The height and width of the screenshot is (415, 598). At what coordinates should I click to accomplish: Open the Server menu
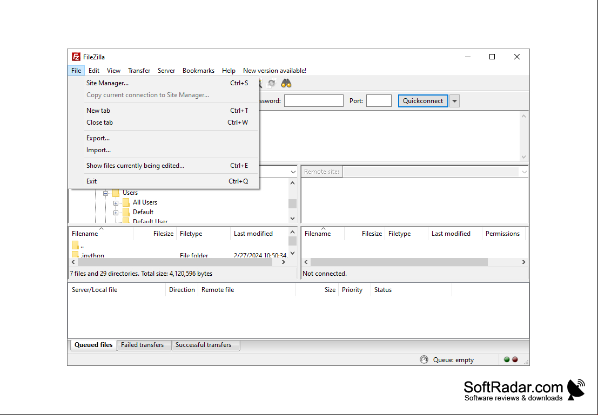coord(166,71)
